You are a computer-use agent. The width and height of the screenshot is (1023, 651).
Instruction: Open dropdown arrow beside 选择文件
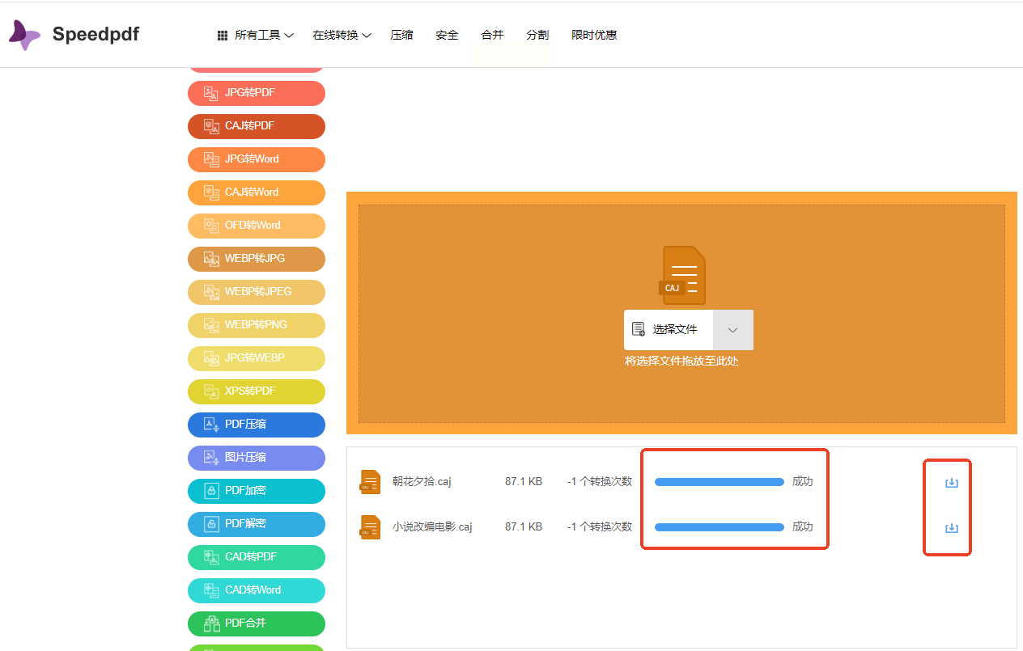(x=732, y=330)
